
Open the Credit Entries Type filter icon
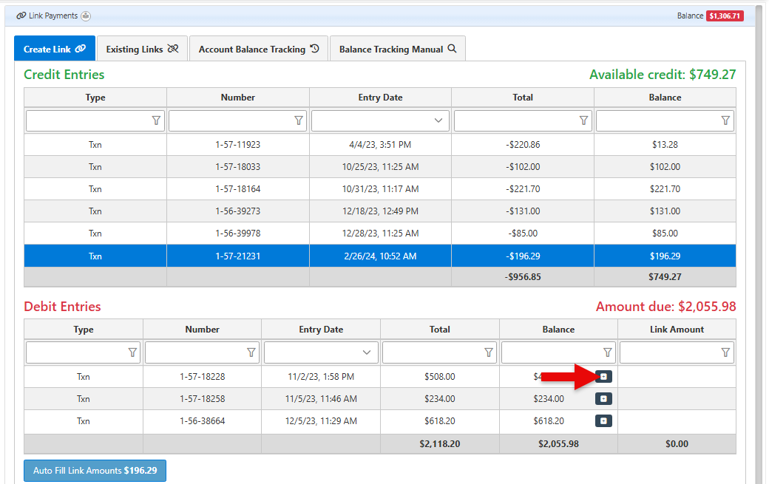[x=156, y=120]
